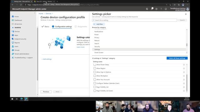Open the feedback smiley icon
This screenshot has width=200, height=112.
[x=166, y=9]
